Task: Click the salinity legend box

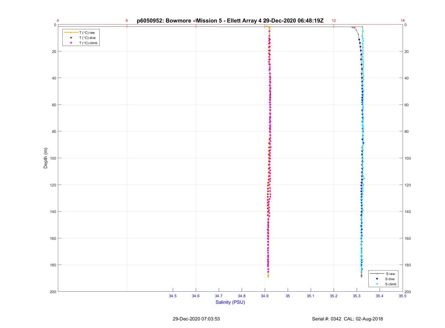Action: tap(384, 279)
